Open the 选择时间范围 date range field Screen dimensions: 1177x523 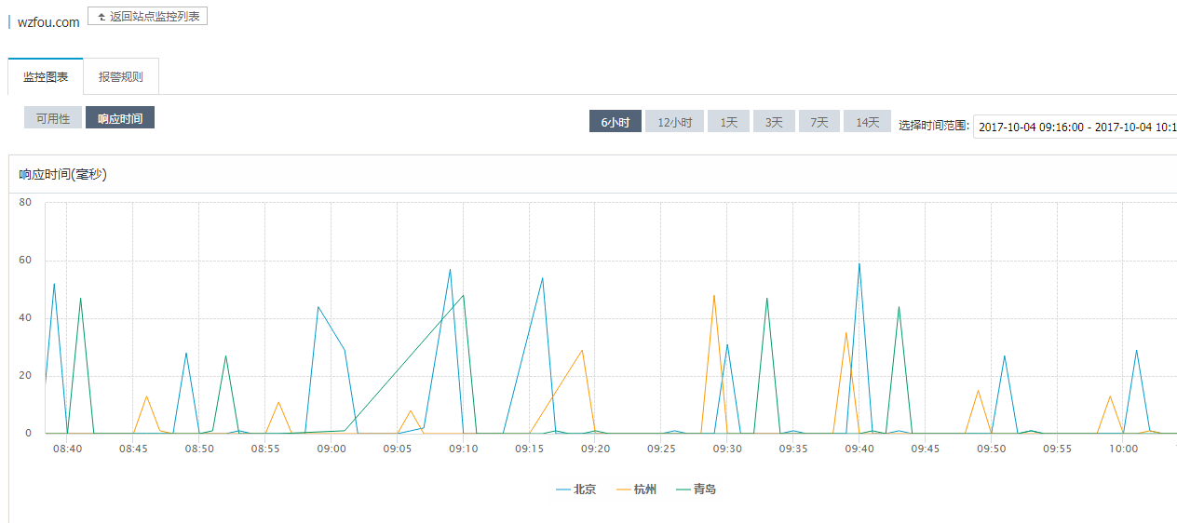click(1076, 127)
